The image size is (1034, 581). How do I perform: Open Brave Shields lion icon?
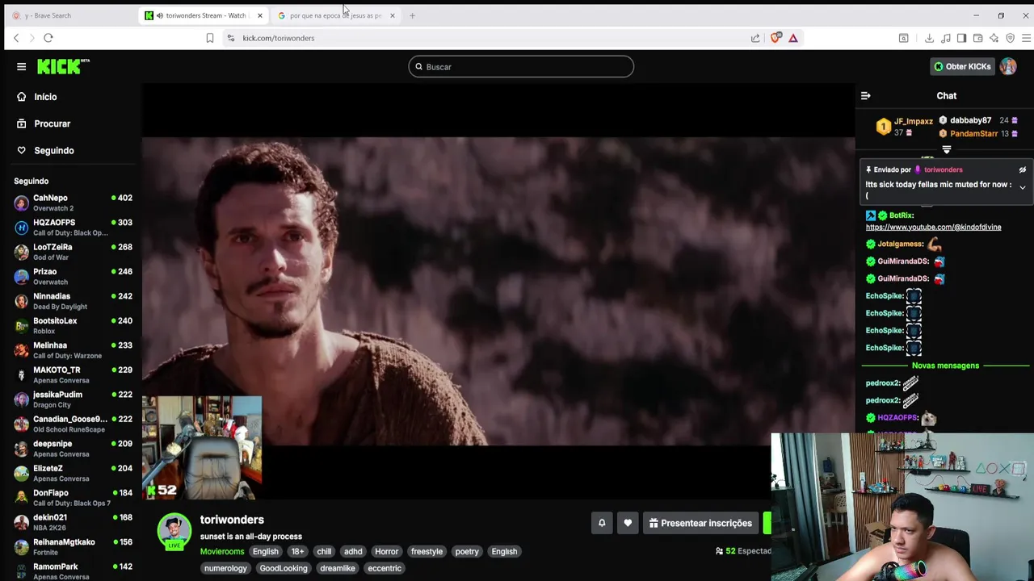[x=776, y=38]
